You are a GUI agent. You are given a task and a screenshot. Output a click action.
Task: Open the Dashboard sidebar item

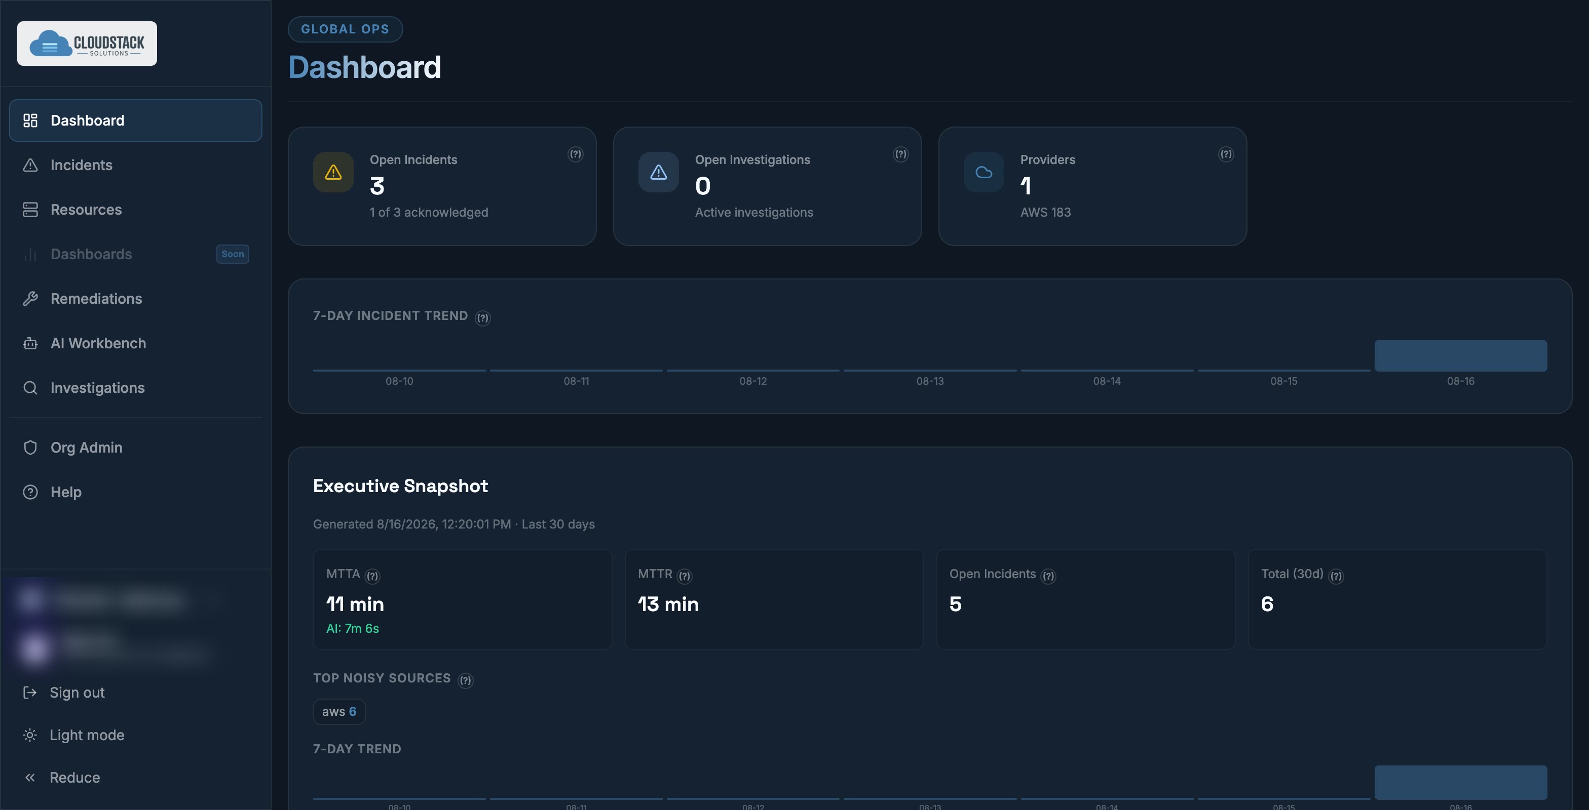coord(136,120)
